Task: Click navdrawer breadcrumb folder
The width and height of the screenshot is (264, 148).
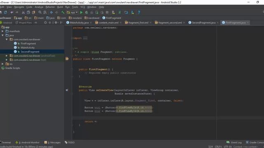Action: click(92, 18)
